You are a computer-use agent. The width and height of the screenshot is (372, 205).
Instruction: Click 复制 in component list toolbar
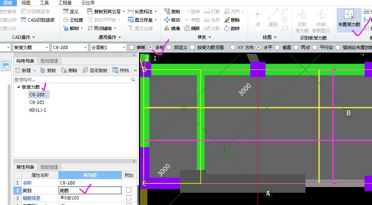[48, 70]
